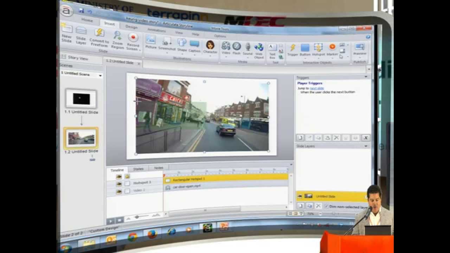Switch to the States tab
Image resolution: width=450 pixels, height=253 pixels.
[x=139, y=169]
